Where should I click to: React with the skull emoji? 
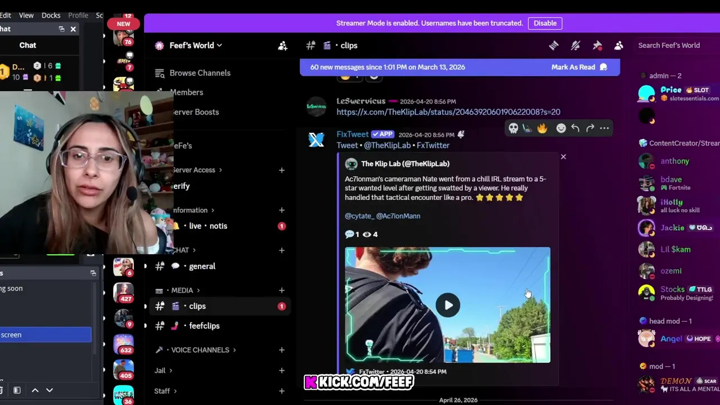point(513,128)
